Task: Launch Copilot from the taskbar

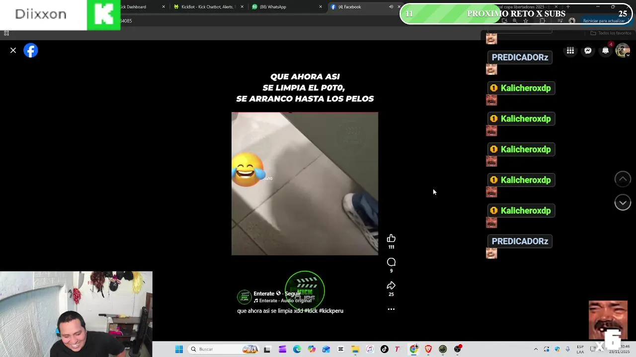Action: 312,349
